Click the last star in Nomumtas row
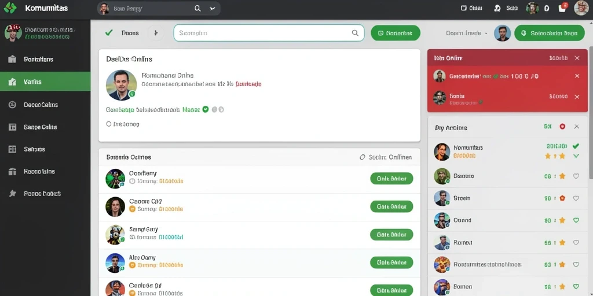The width and height of the screenshot is (593, 296). click(562, 156)
